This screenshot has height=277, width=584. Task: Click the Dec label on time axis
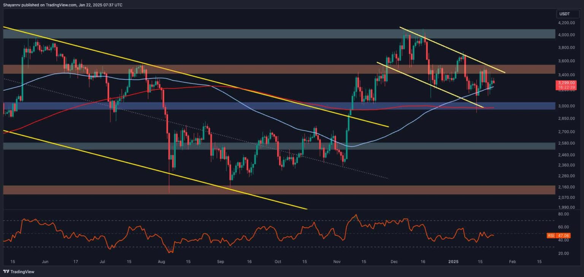click(394, 261)
